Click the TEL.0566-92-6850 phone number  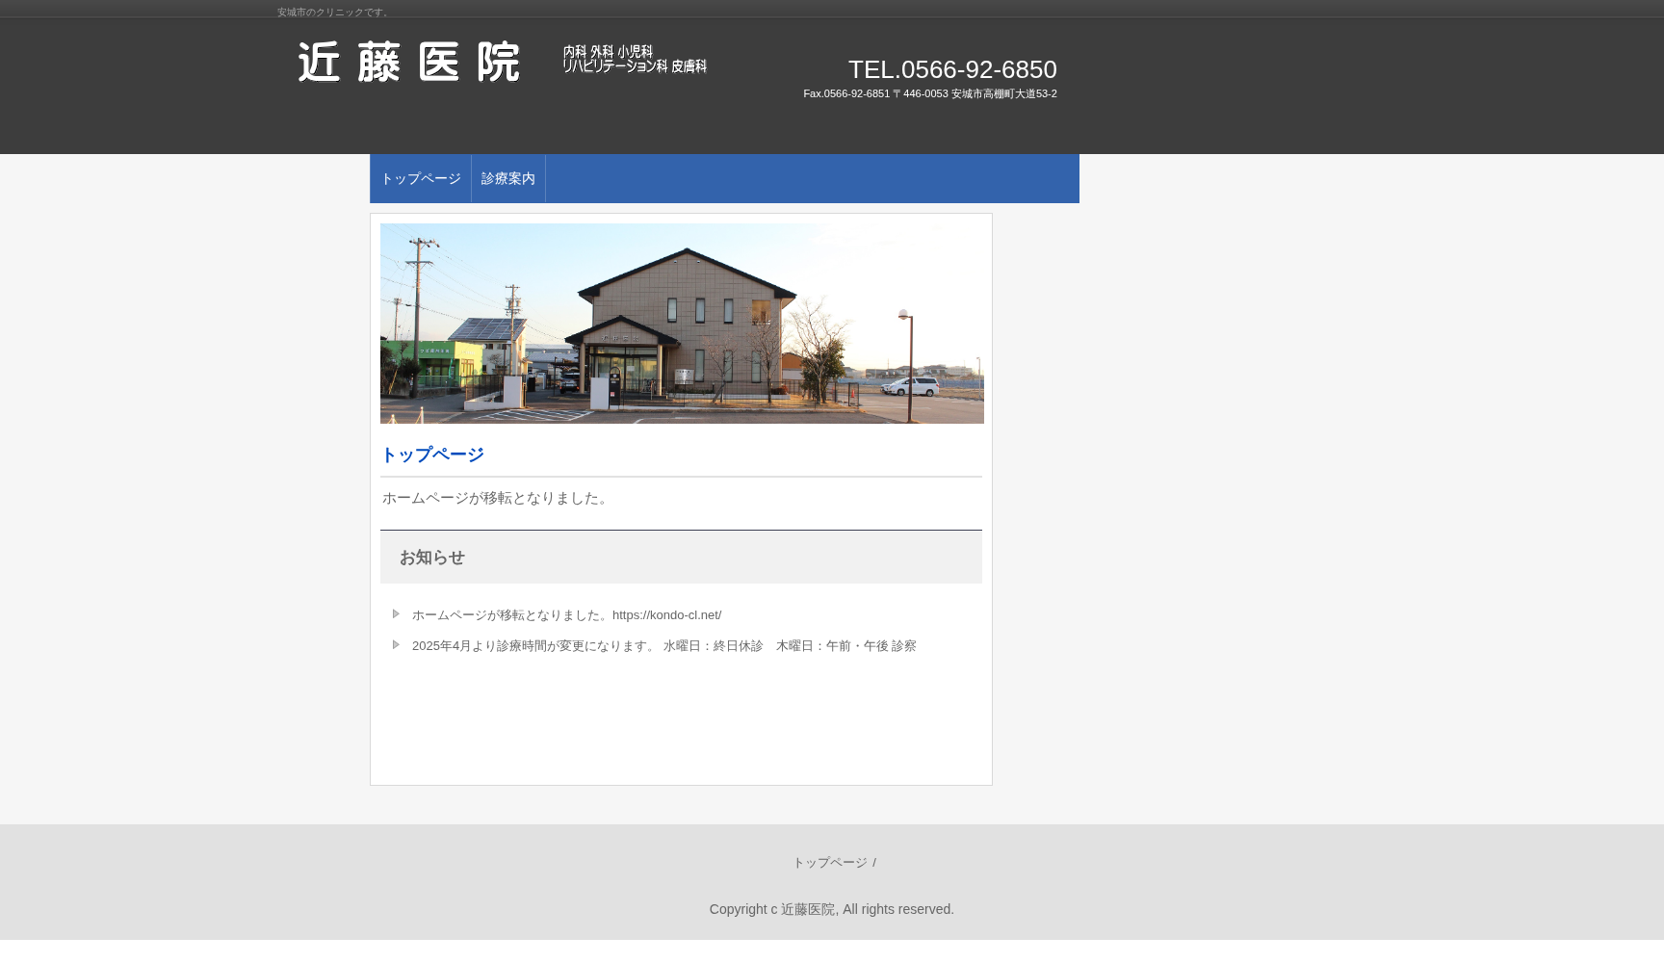pos(951,69)
